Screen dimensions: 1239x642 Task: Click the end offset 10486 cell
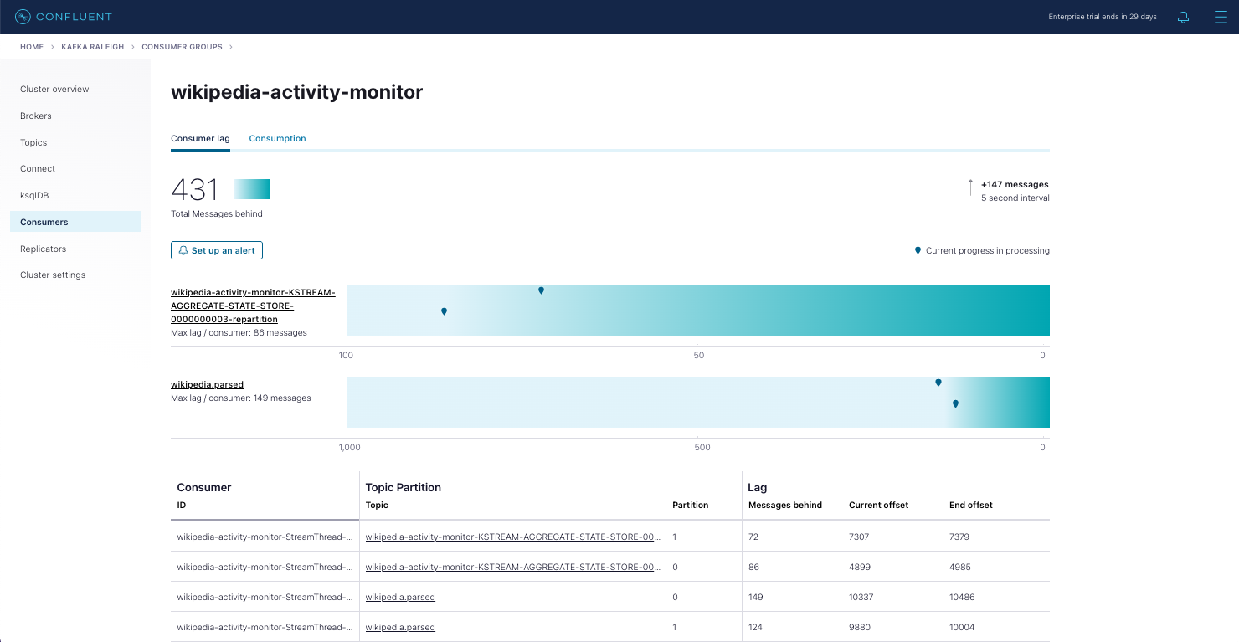pyautogui.click(x=962, y=597)
